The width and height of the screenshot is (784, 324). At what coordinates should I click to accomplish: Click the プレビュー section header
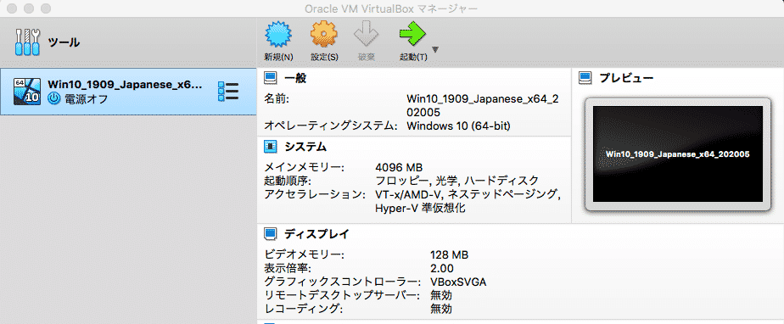tap(626, 77)
